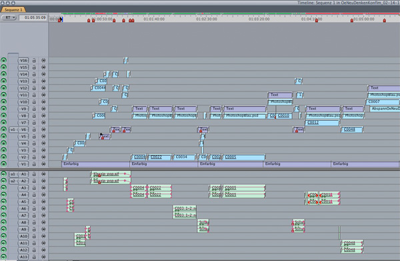Click ruler at 01:02:30:00
The image size is (400, 261).
(207, 19)
